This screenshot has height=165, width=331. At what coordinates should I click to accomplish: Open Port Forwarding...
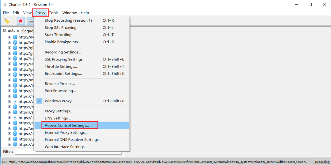(81, 91)
